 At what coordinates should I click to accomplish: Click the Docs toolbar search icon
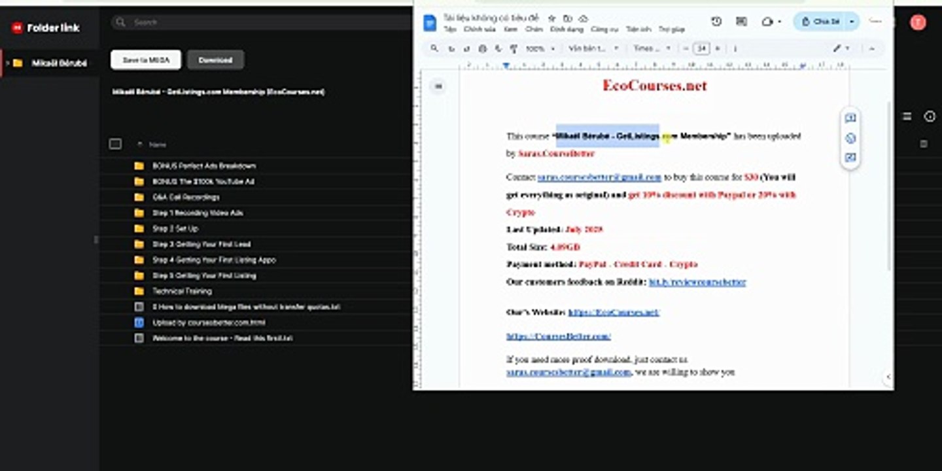point(434,48)
